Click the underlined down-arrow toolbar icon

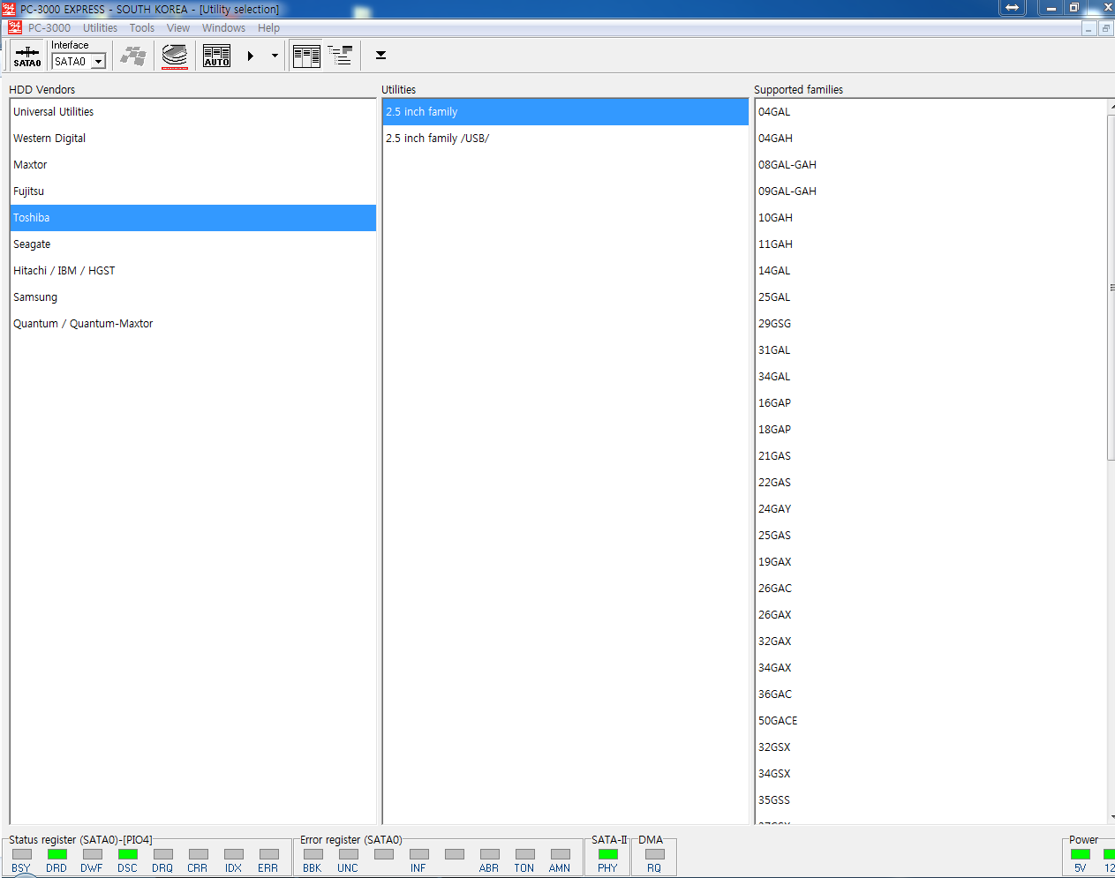380,56
